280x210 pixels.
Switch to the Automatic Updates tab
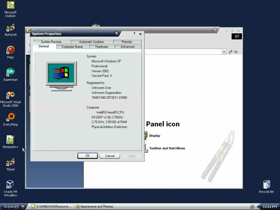point(92,42)
